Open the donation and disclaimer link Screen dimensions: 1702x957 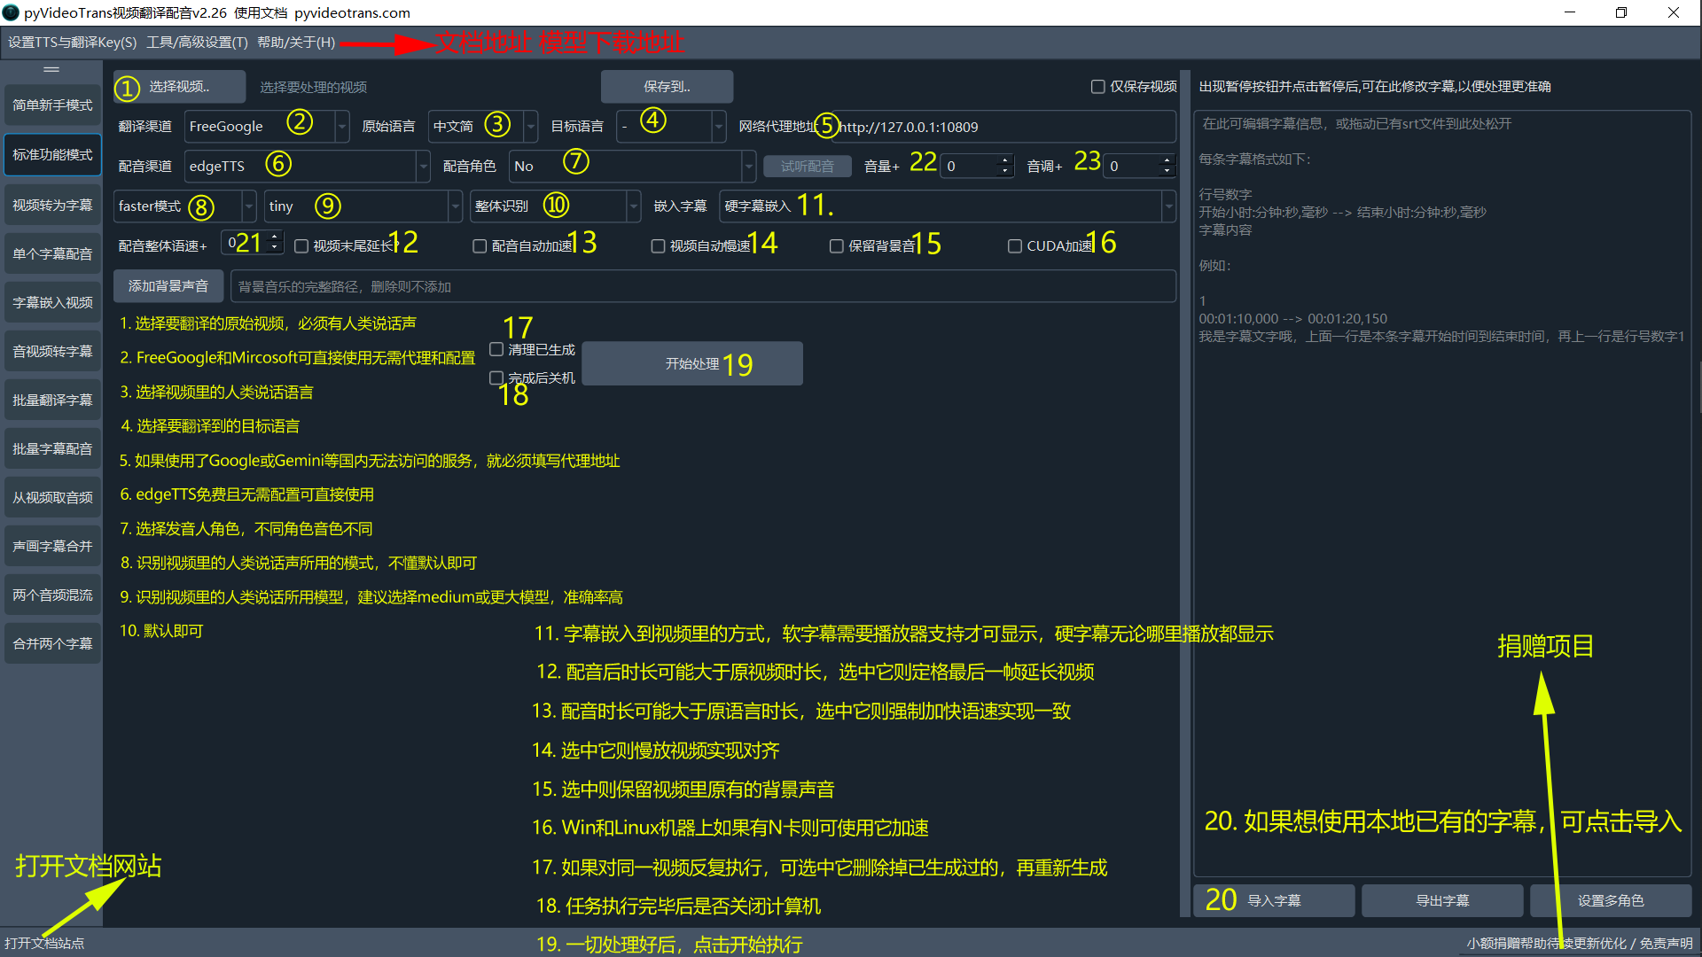pyautogui.click(x=1579, y=944)
